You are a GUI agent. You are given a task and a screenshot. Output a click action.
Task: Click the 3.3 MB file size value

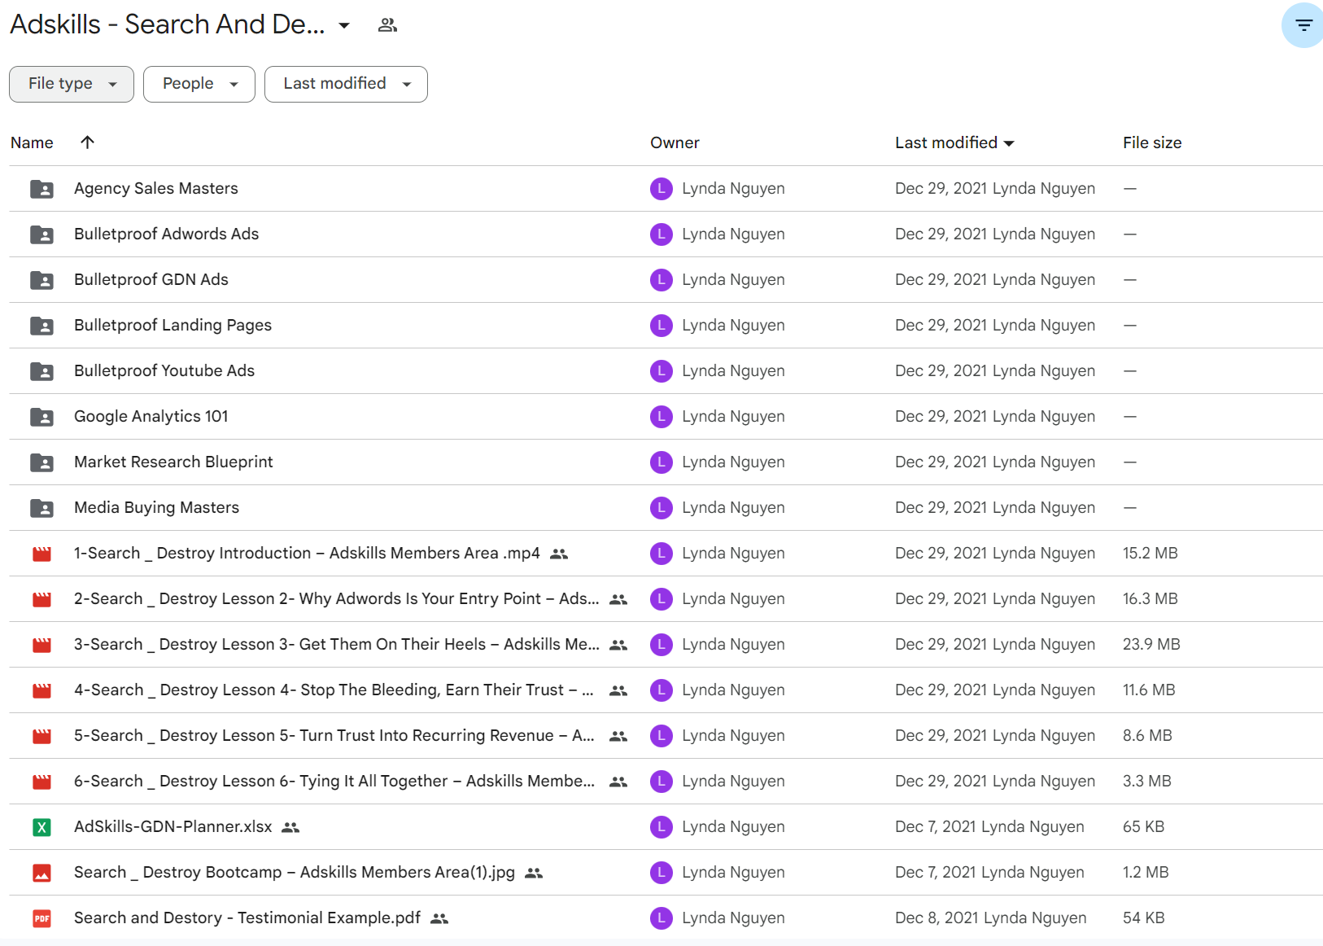[x=1147, y=782]
